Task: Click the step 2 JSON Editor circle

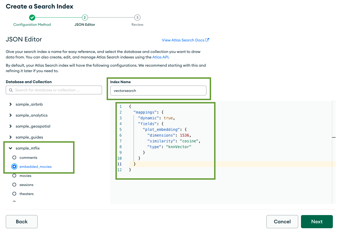Action: 85,18
